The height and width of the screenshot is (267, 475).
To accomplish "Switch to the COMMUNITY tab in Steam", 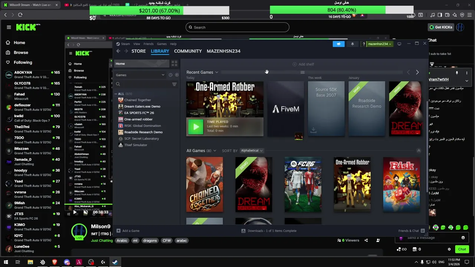I will [x=188, y=51].
